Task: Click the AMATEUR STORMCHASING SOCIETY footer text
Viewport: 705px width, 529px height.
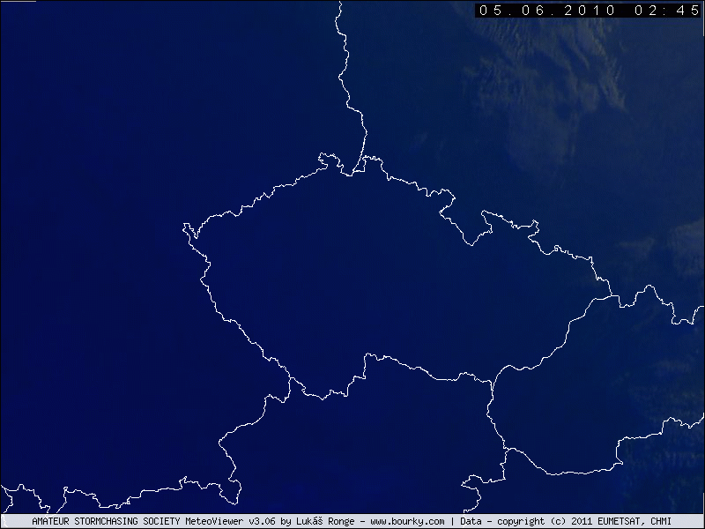Action: point(106,521)
